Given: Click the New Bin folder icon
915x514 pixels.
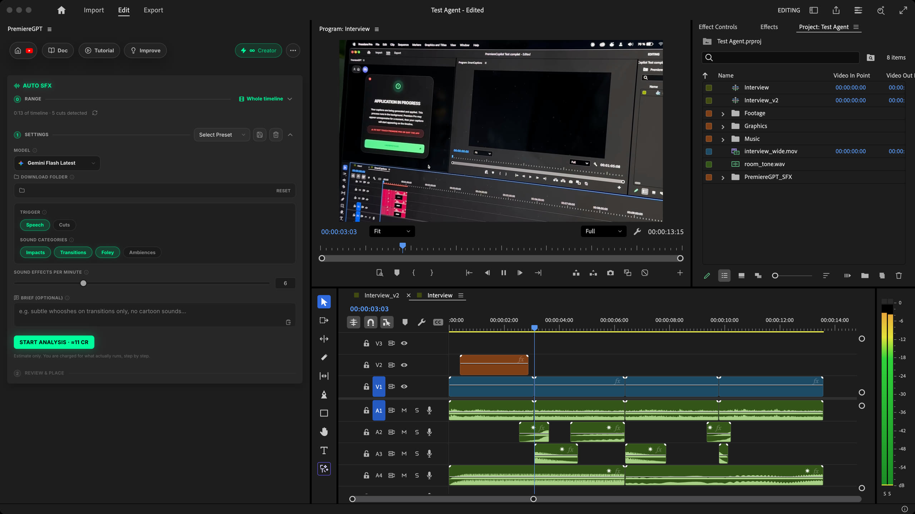Looking at the screenshot, I should coord(865,276).
